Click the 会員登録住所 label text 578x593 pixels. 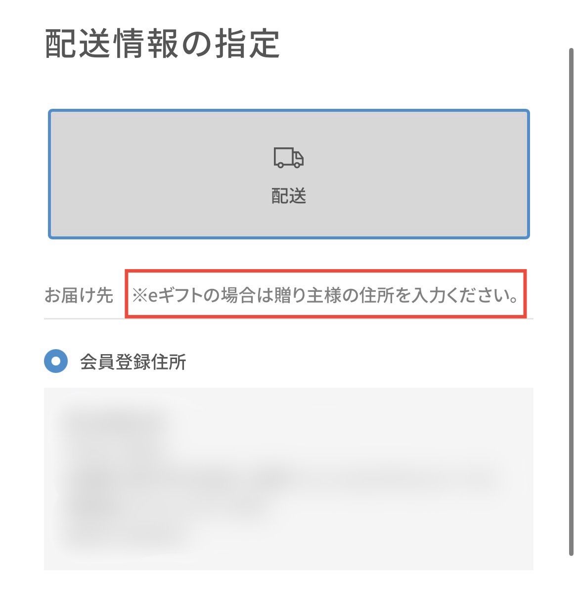(x=133, y=362)
